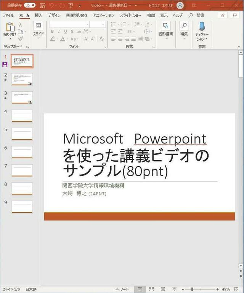Toggle Underline formatting

point(65,31)
